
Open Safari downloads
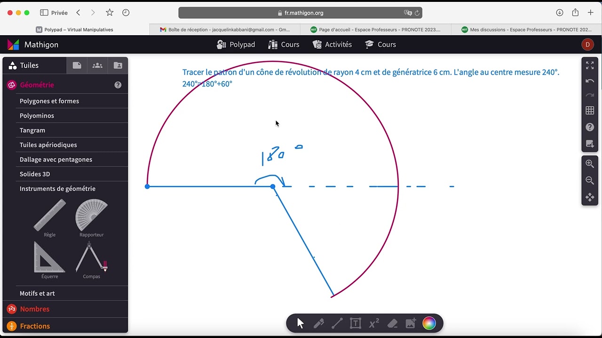pos(560,13)
